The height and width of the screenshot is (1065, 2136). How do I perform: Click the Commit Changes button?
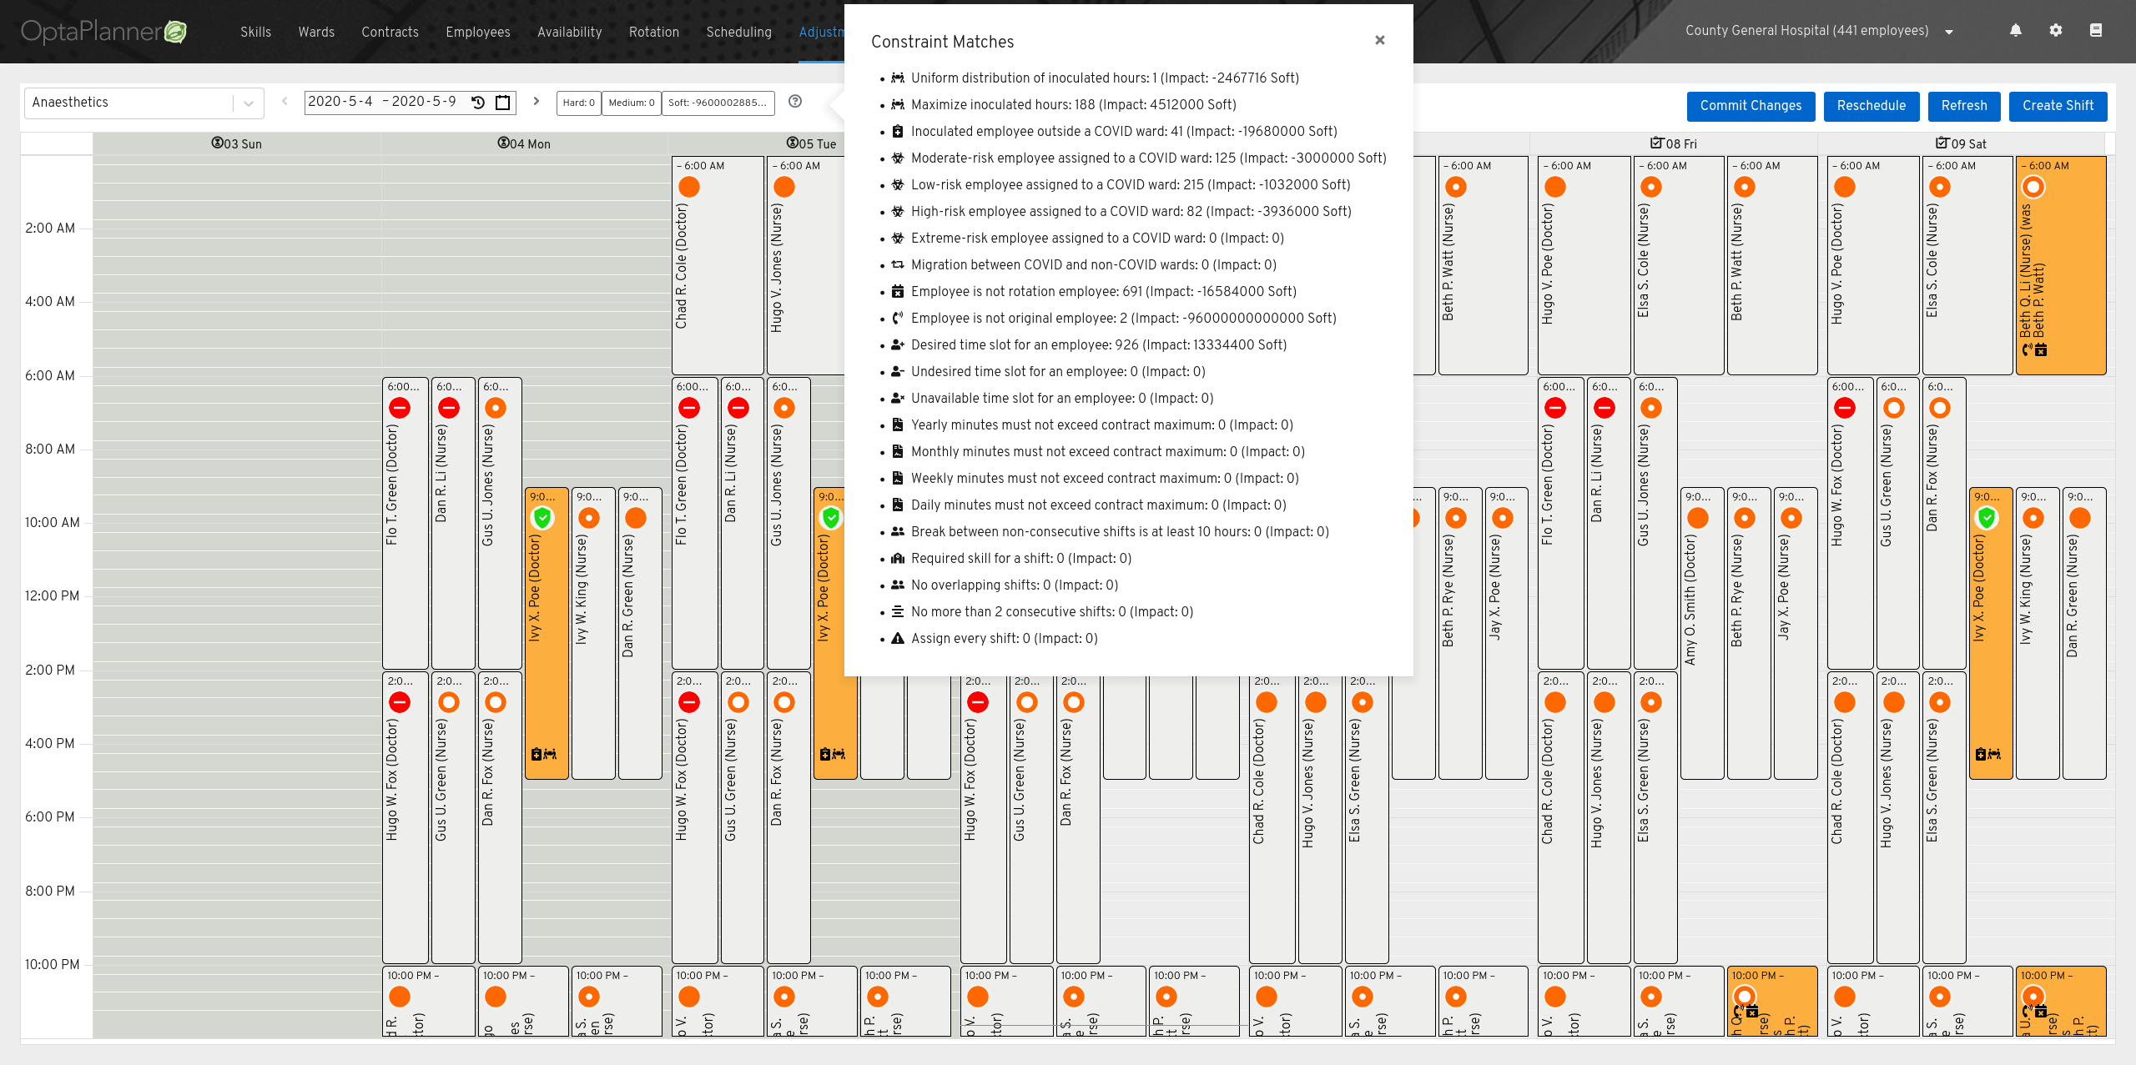click(1751, 106)
